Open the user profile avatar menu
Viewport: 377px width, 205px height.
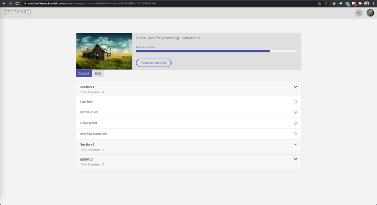370,13
